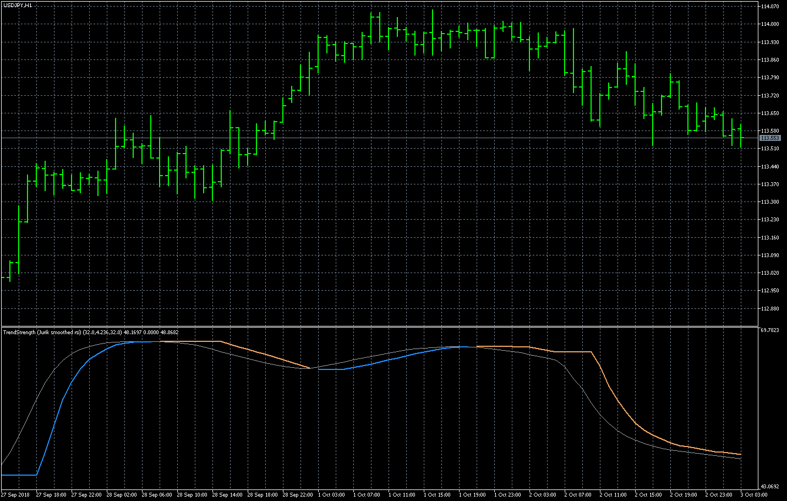This screenshot has height=501, width=787.
Task: Click the 2 Oct 07:00 time label
Action: pyautogui.click(x=578, y=495)
